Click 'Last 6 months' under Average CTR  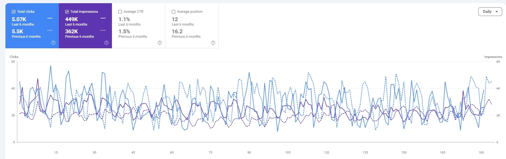tap(130, 24)
